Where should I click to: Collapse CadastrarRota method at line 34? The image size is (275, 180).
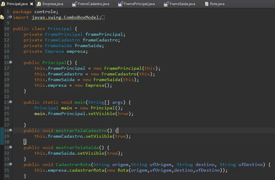[x=10, y=164]
